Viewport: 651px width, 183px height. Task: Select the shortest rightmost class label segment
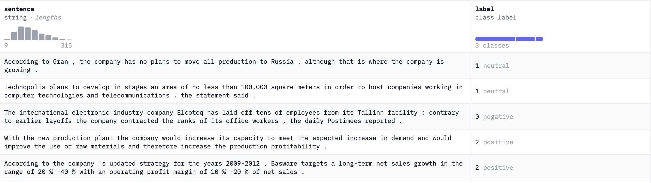pos(539,39)
